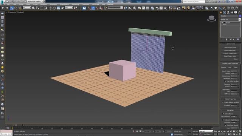Click the Align tool icon
This screenshot has width=242, height=136.
[130, 8]
